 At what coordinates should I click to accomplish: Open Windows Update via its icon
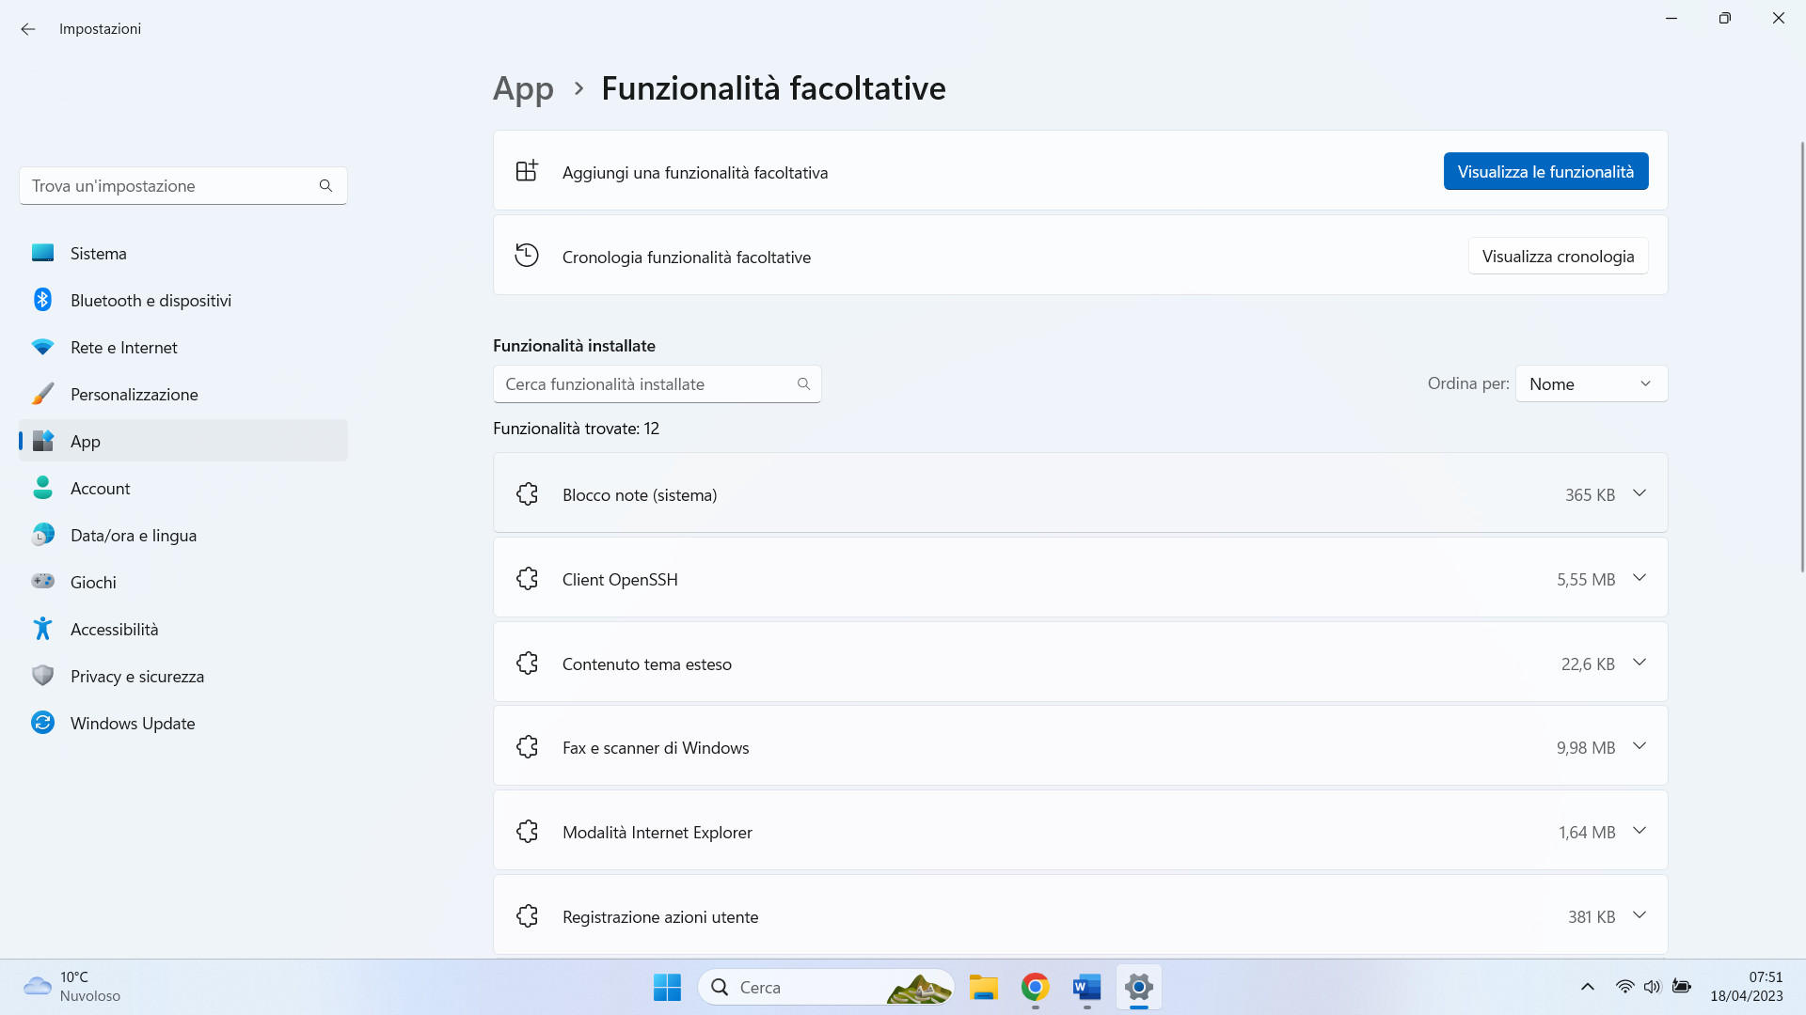[x=42, y=722]
